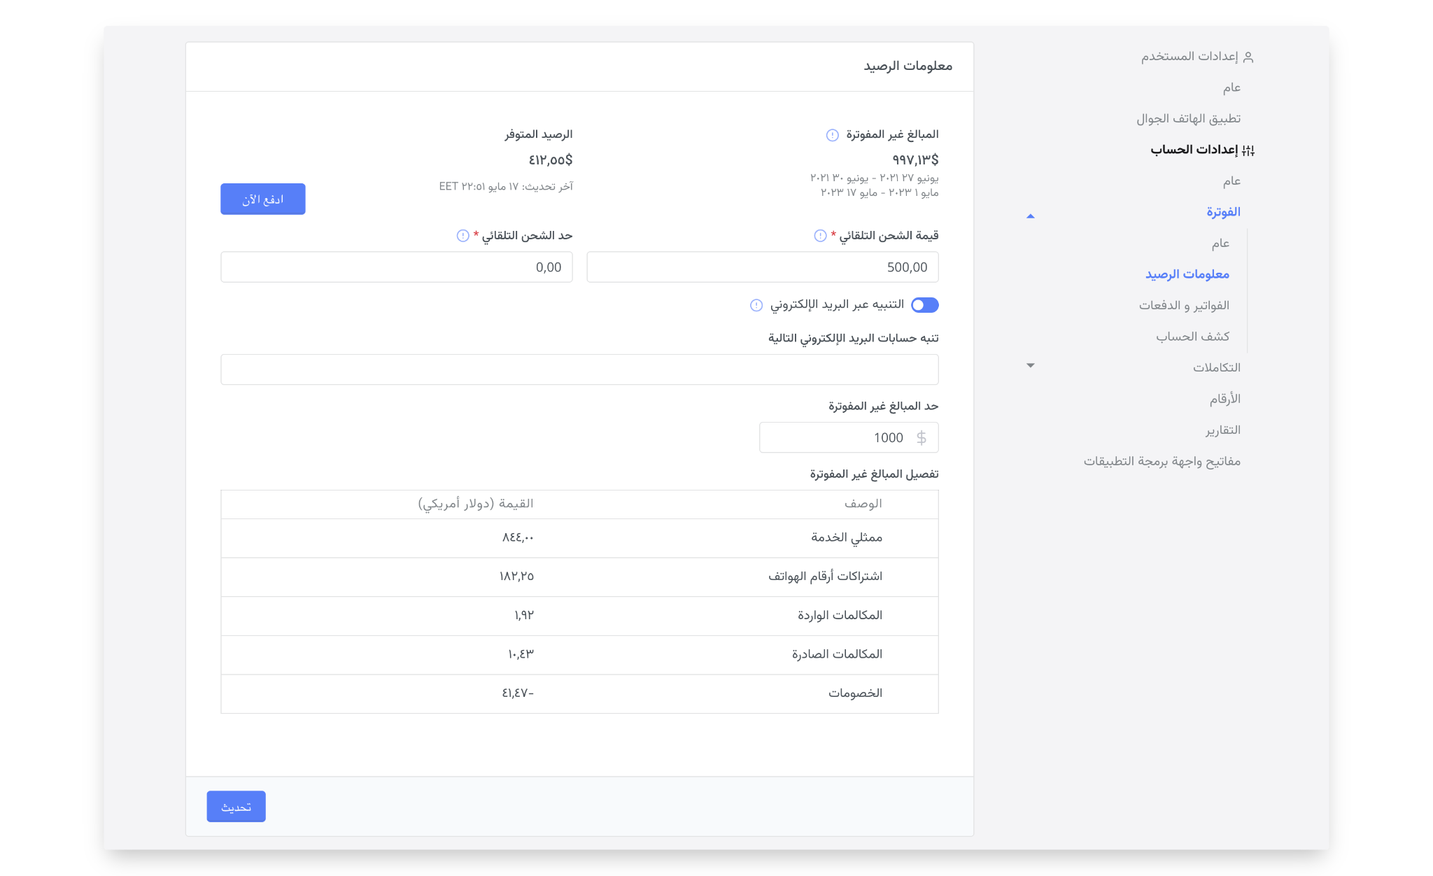This screenshot has height=876, width=1433.
Task: Click auto-recharge threshold field showing 0,00
Action: pos(396,267)
